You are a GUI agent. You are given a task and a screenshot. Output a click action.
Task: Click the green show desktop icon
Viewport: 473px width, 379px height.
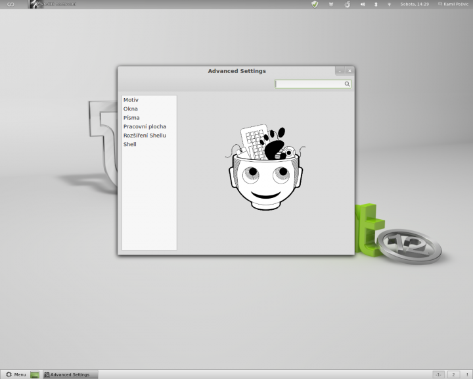(x=35, y=375)
